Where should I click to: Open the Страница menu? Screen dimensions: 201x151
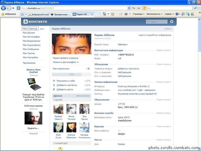pyautogui.click(x=139, y=14)
